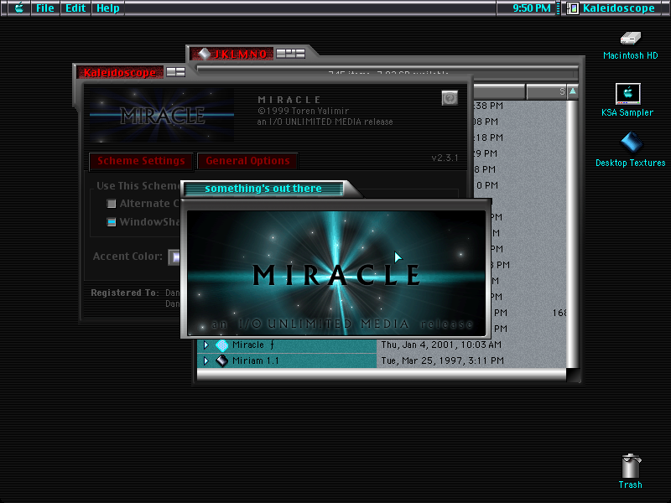The height and width of the screenshot is (503, 671).
Task: Select the Miracle ƒ row name
Action: point(253,345)
